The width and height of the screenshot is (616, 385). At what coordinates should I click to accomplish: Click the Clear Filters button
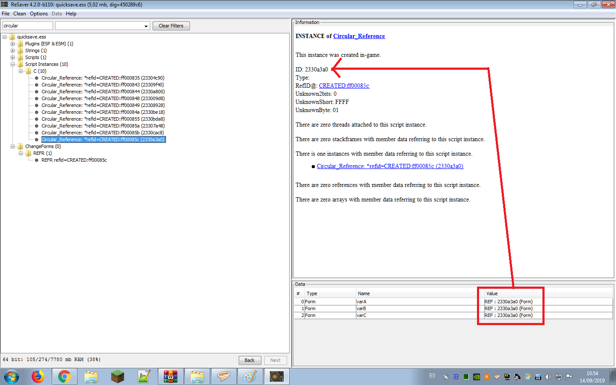click(x=171, y=26)
